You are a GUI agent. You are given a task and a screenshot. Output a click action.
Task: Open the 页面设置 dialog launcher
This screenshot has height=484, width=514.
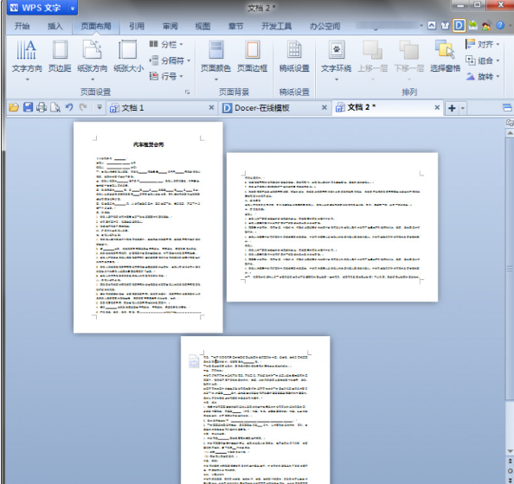188,92
